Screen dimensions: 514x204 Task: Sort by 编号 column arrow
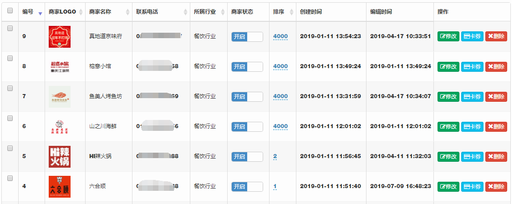pos(41,14)
